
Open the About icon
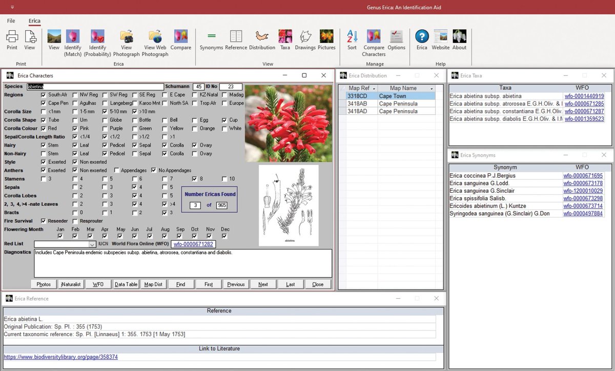(459, 37)
